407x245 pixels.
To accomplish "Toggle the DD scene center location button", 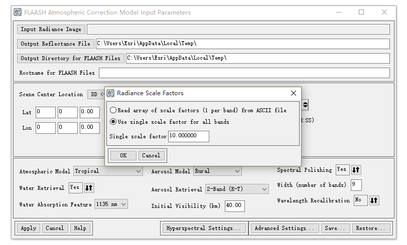I will coord(96,94).
